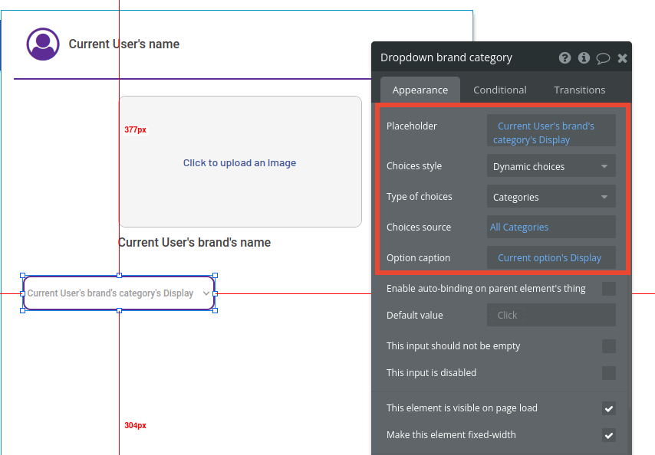Disable 'Make this element fixed-width'
The height and width of the screenshot is (455, 655).
pyautogui.click(x=609, y=435)
